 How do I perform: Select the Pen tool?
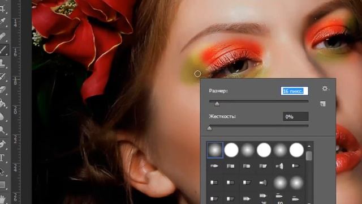tap(2, 144)
